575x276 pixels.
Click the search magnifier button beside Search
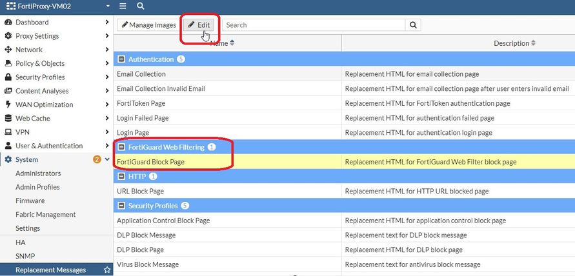pos(413,25)
